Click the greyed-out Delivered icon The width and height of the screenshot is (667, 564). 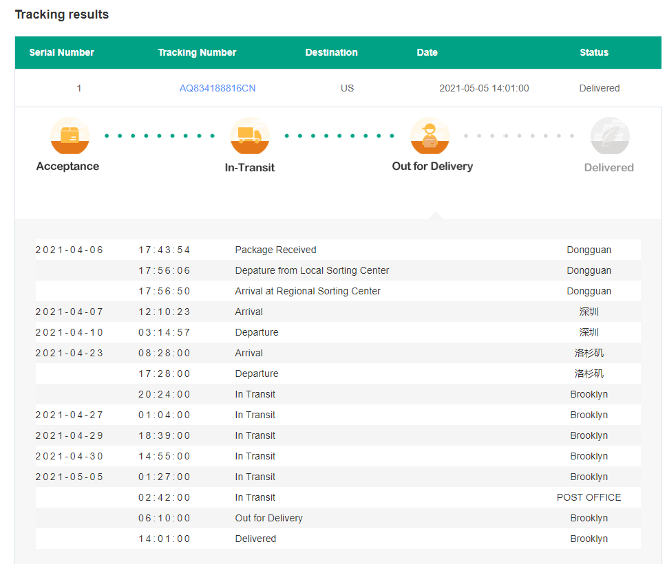click(609, 136)
